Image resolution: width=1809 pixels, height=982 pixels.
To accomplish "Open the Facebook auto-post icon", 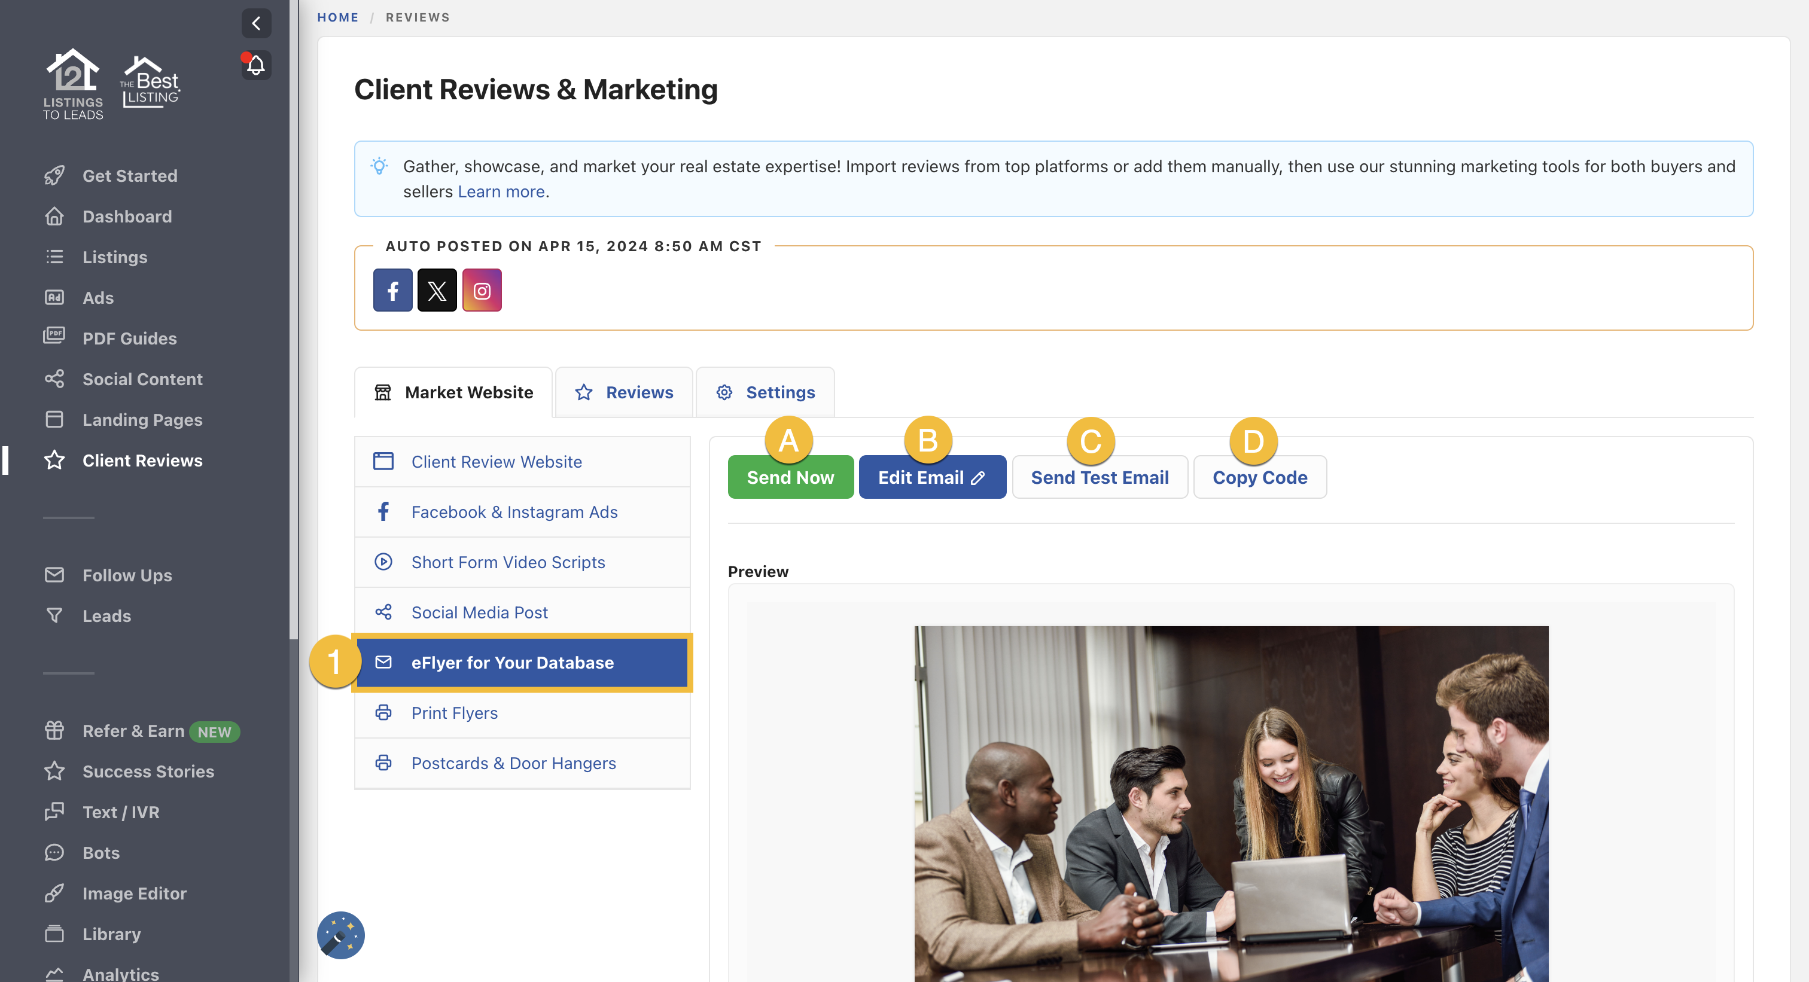I will pos(392,289).
